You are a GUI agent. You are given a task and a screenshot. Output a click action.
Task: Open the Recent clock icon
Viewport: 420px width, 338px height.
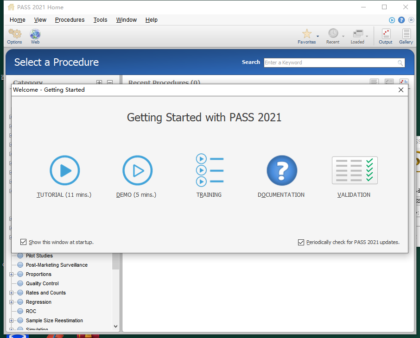point(333,33)
